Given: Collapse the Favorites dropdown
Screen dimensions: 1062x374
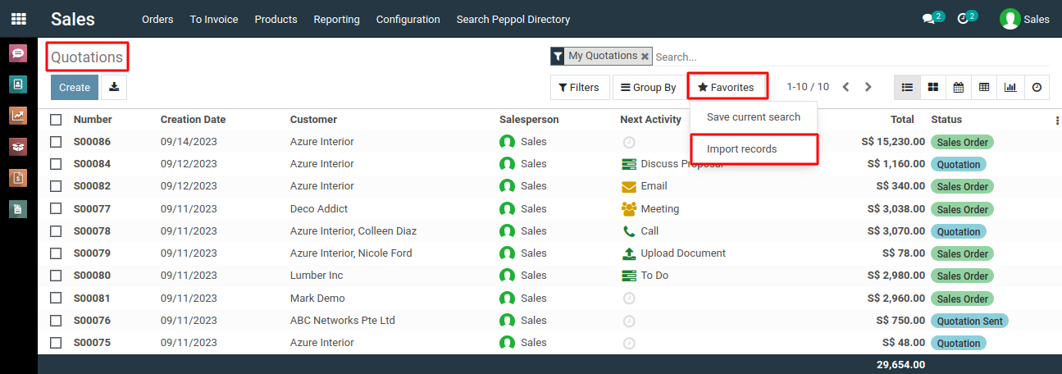Looking at the screenshot, I should click(x=727, y=87).
